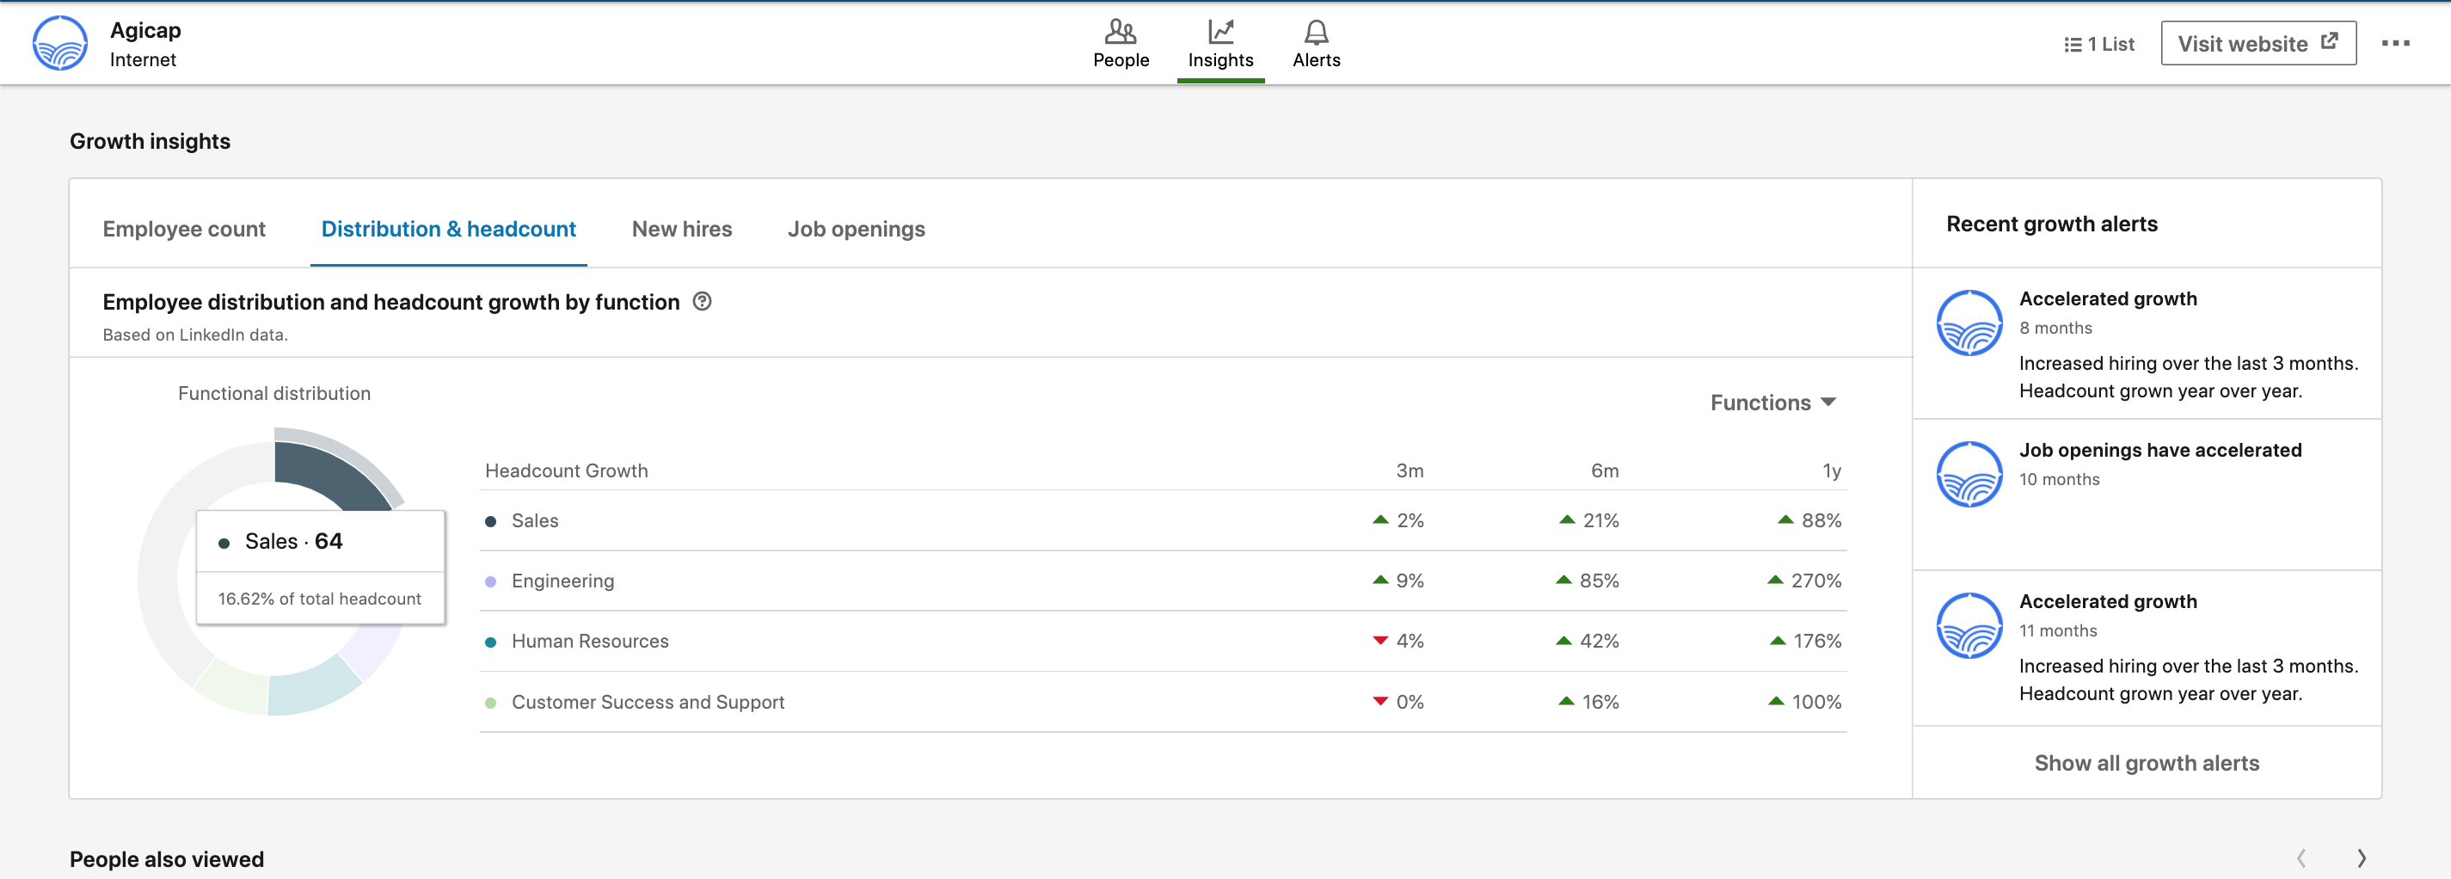This screenshot has height=879, width=2451.
Task: Switch to the Employee count tab
Action: point(184,230)
